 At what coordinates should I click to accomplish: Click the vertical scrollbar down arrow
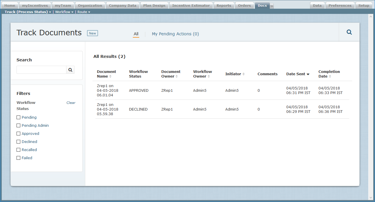[370, 197]
